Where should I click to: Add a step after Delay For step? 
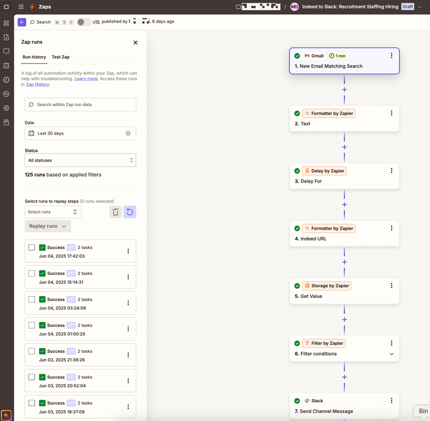pyautogui.click(x=345, y=205)
